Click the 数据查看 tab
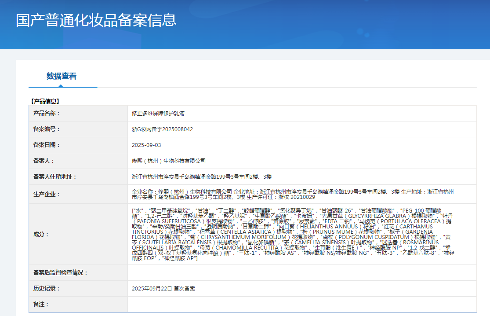Image resolution: width=490 pixels, height=316 pixels. [62, 76]
